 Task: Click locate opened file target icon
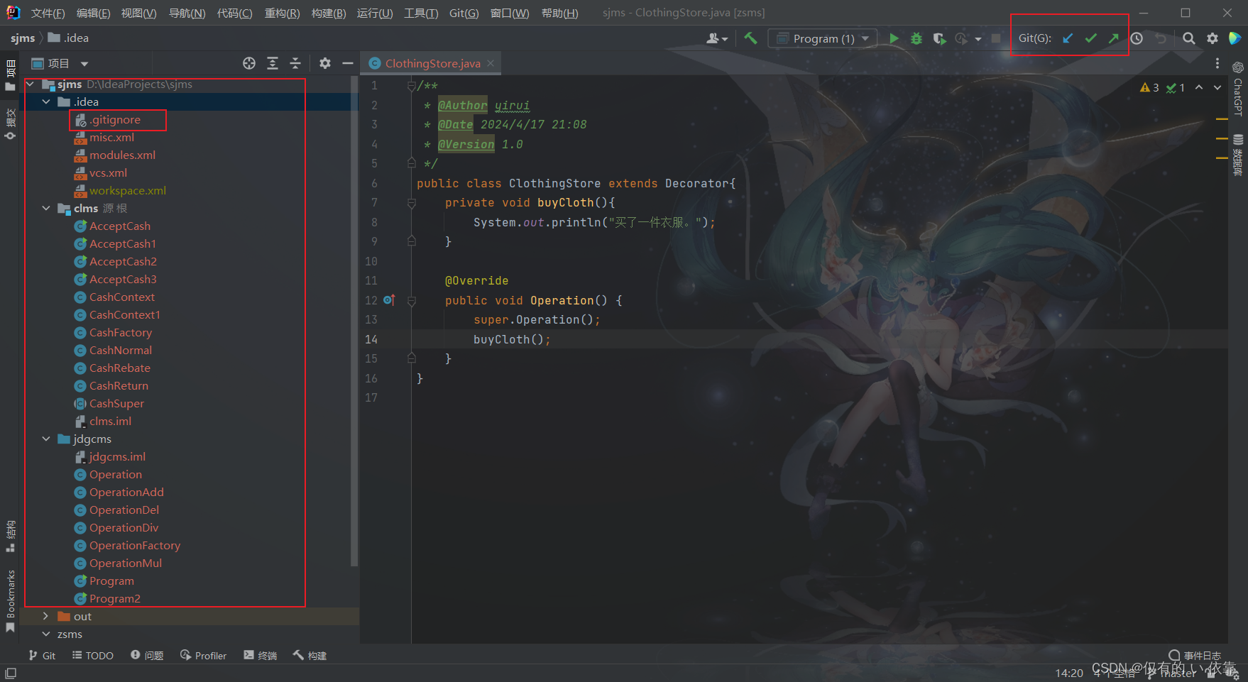tap(249, 63)
